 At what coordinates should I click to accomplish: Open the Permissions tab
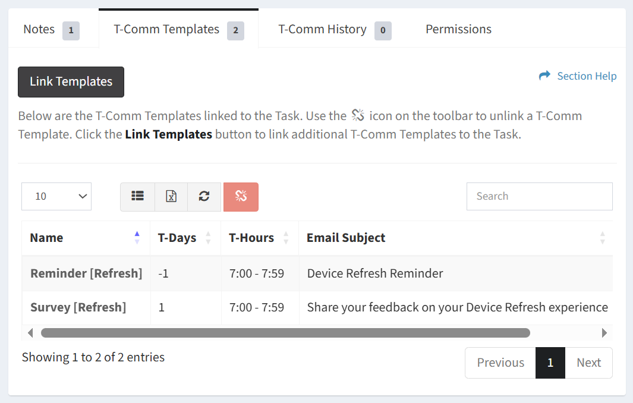click(458, 29)
